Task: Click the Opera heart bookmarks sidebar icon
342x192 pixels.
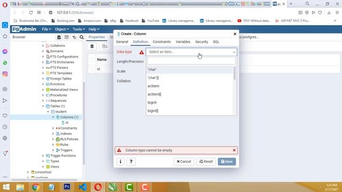Action: [5, 116]
